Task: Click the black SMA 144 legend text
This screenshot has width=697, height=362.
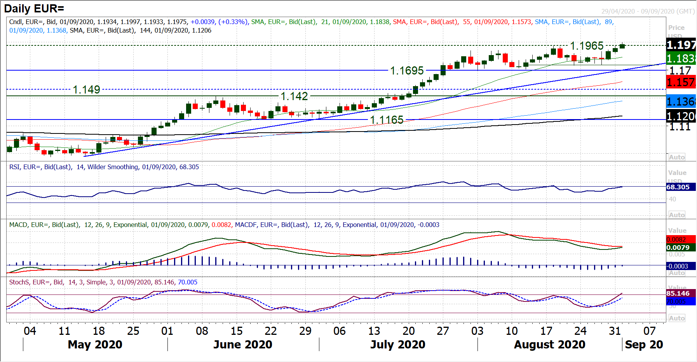Action: 141,30
